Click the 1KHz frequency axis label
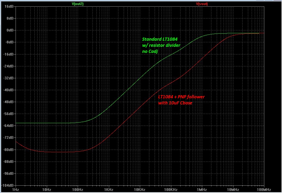The width and height of the screenshot is (282, 193). click(109, 190)
